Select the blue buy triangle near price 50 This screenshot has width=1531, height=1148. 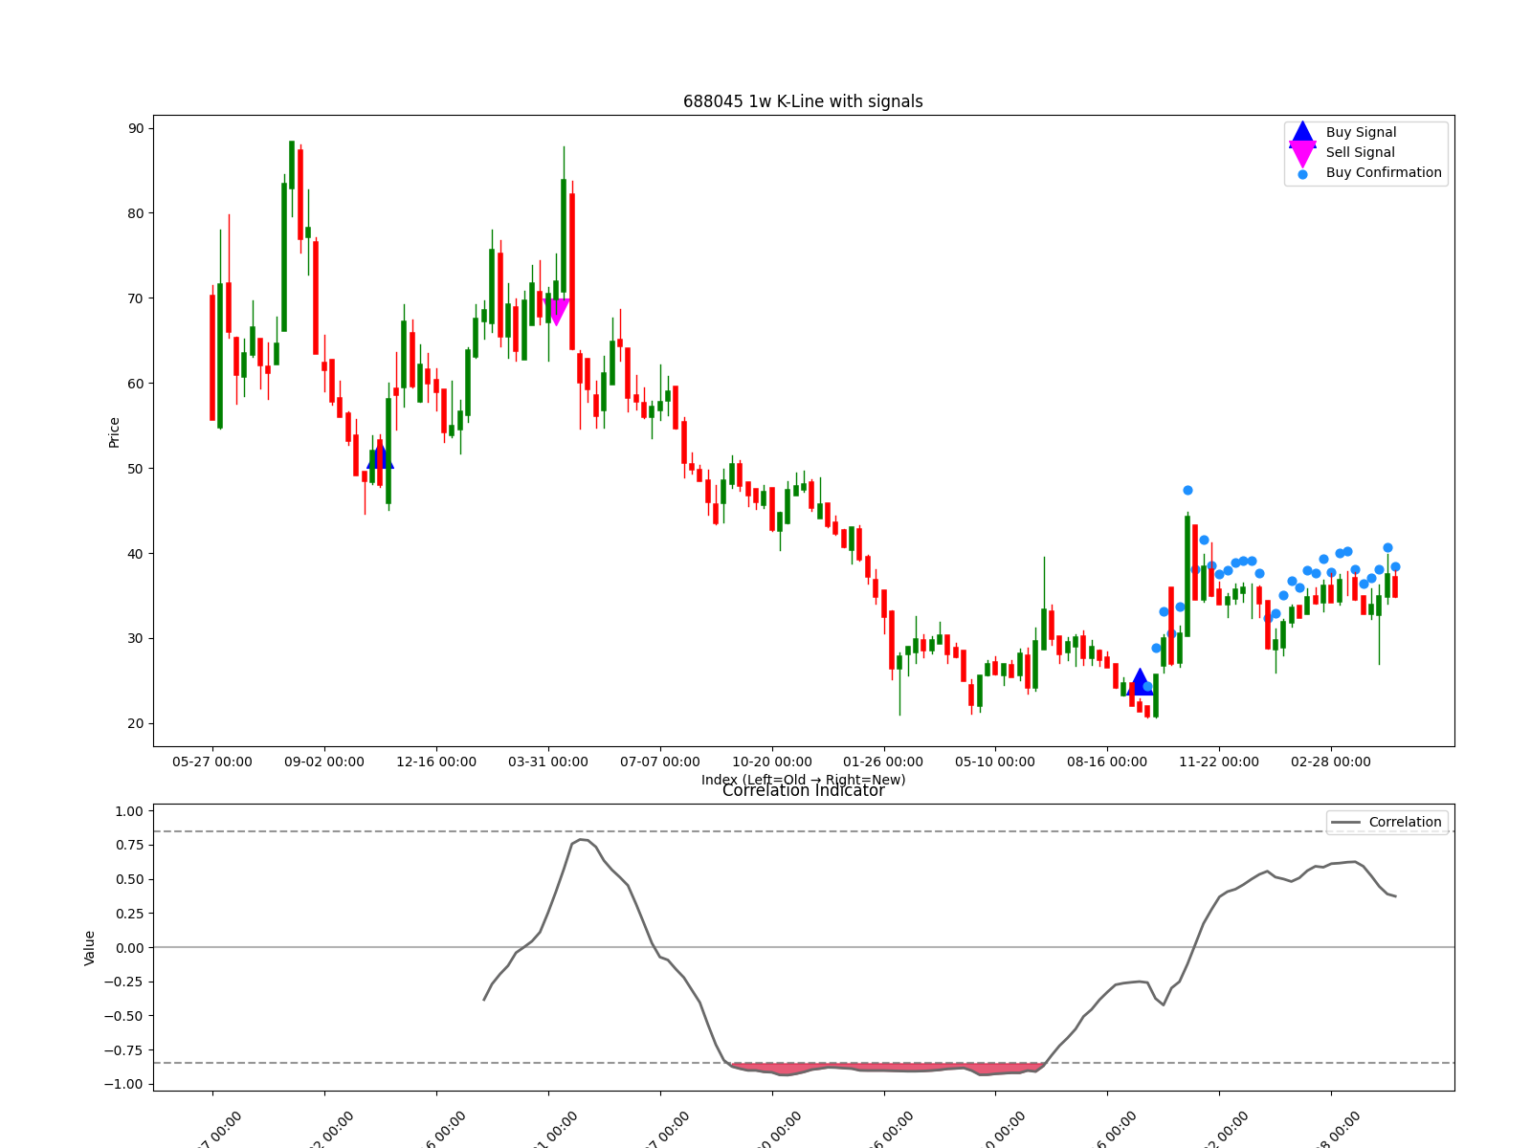click(x=380, y=454)
